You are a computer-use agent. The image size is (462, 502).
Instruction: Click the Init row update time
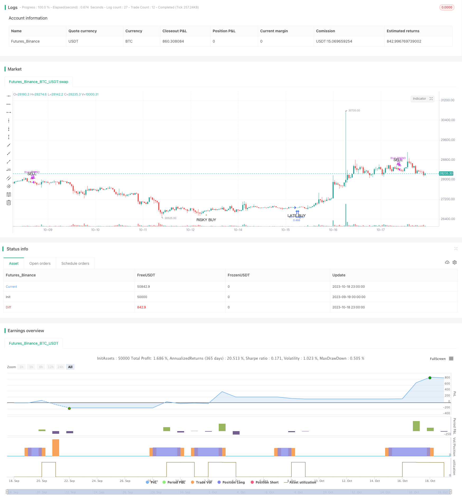coord(349,297)
